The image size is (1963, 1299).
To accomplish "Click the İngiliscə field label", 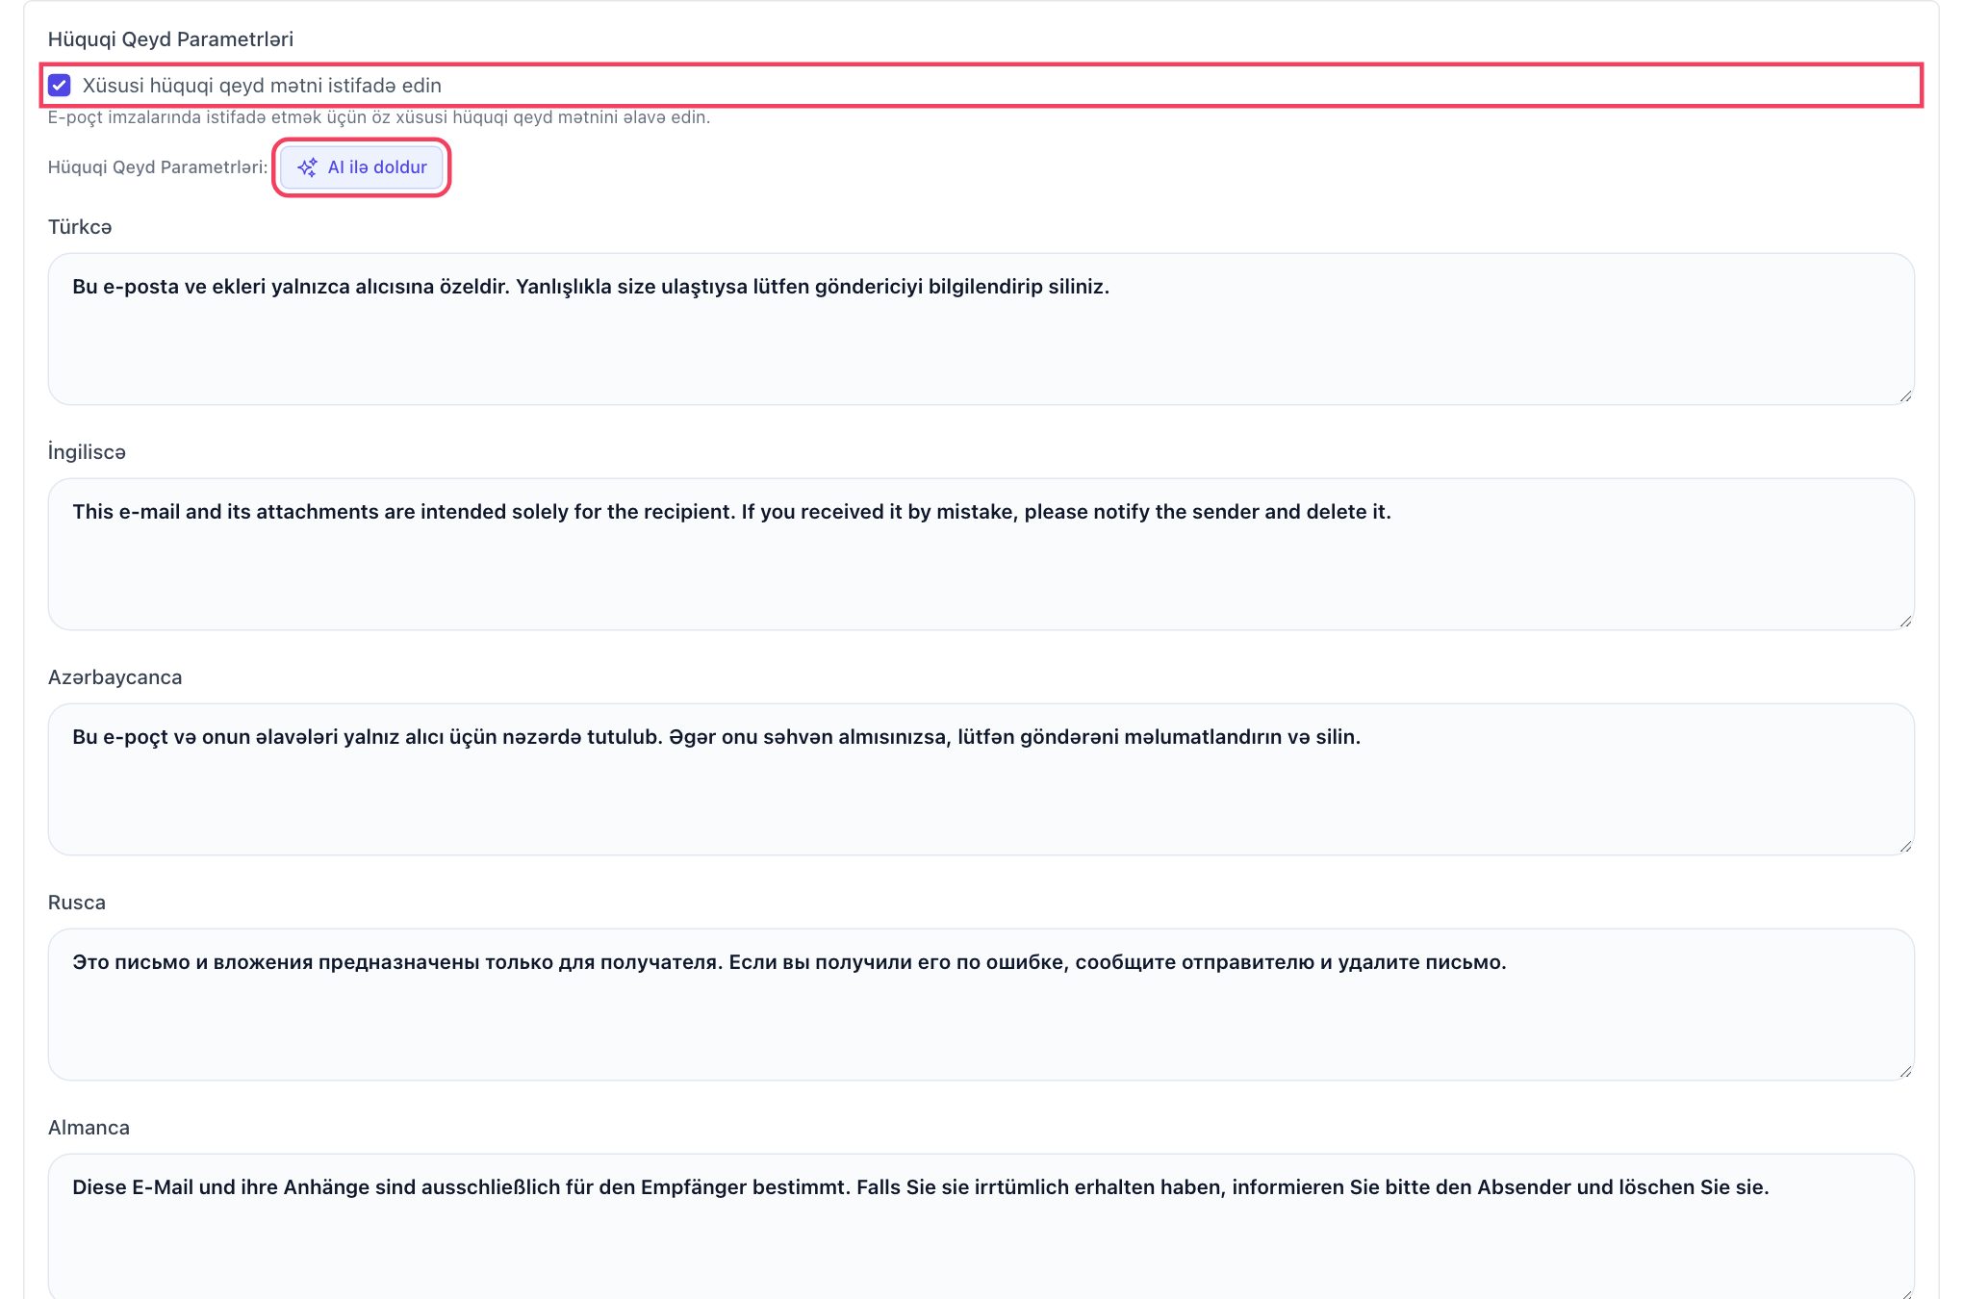I will (87, 452).
